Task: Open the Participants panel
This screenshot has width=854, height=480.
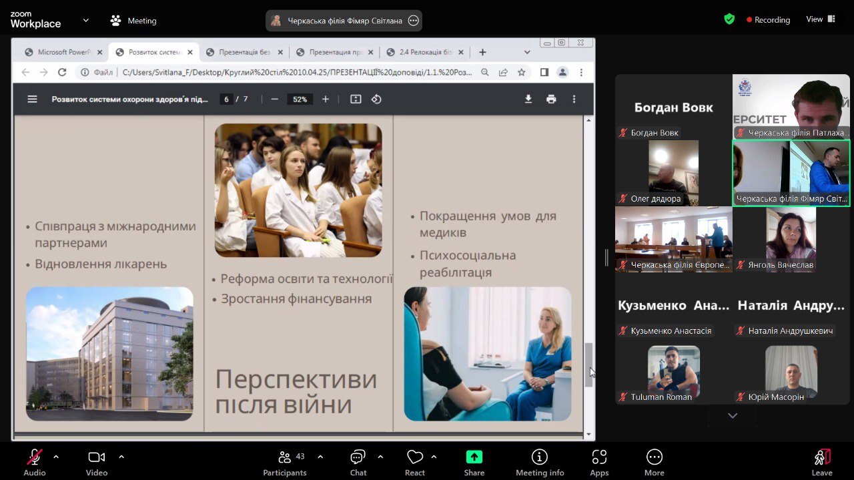Action: 285,462
